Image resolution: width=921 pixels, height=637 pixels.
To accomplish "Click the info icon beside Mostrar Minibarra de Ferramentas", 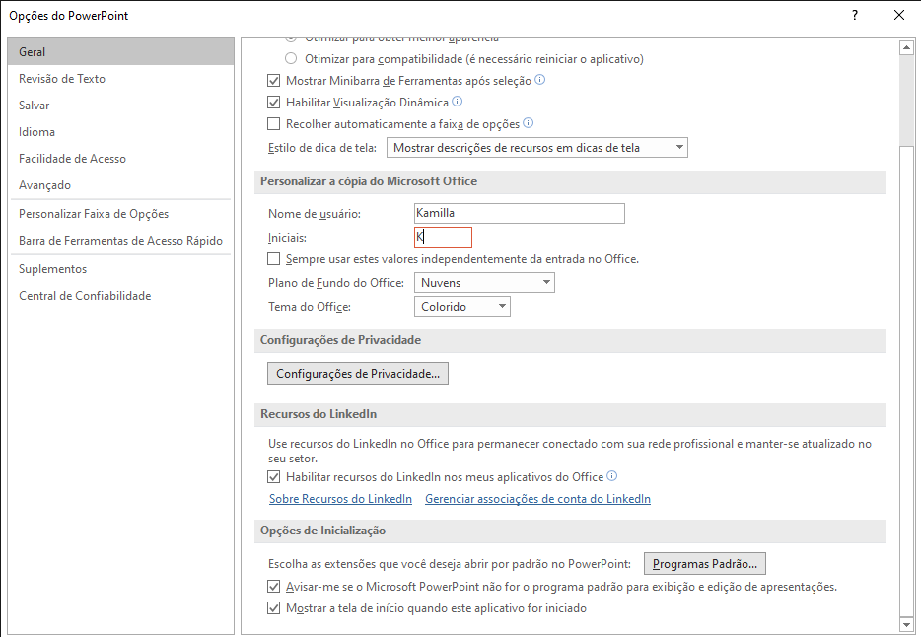I will (x=539, y=80).
